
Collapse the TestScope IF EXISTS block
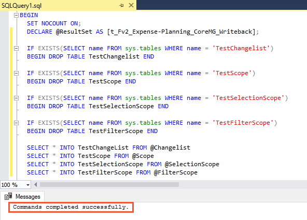[x=17, y=73]
